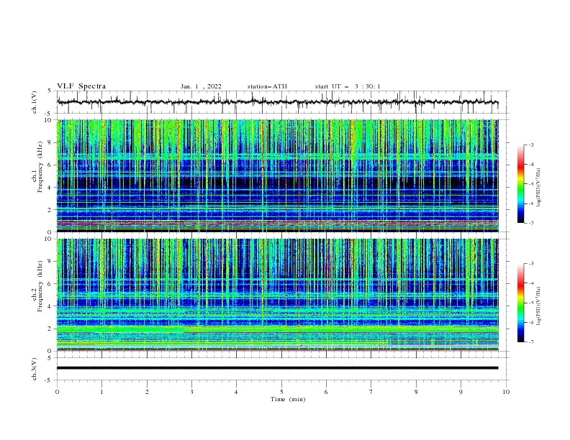Viewport: 570px width, 440px height.
Task: Click the ch.3 flat black trace panel
Action: click(283, 369)
